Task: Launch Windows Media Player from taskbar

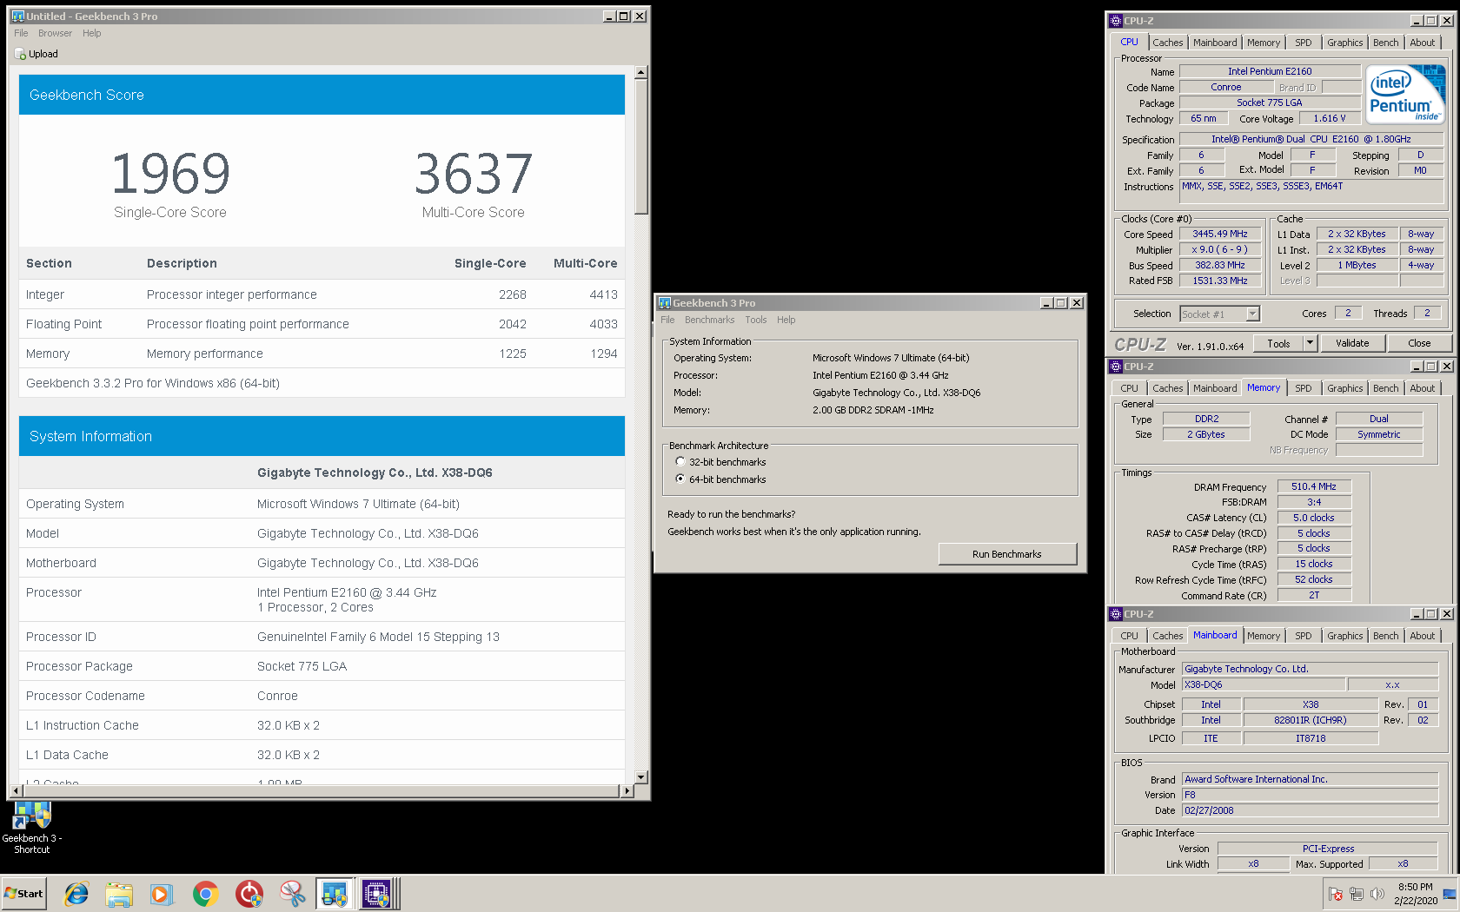Action: tap(162, 894)
